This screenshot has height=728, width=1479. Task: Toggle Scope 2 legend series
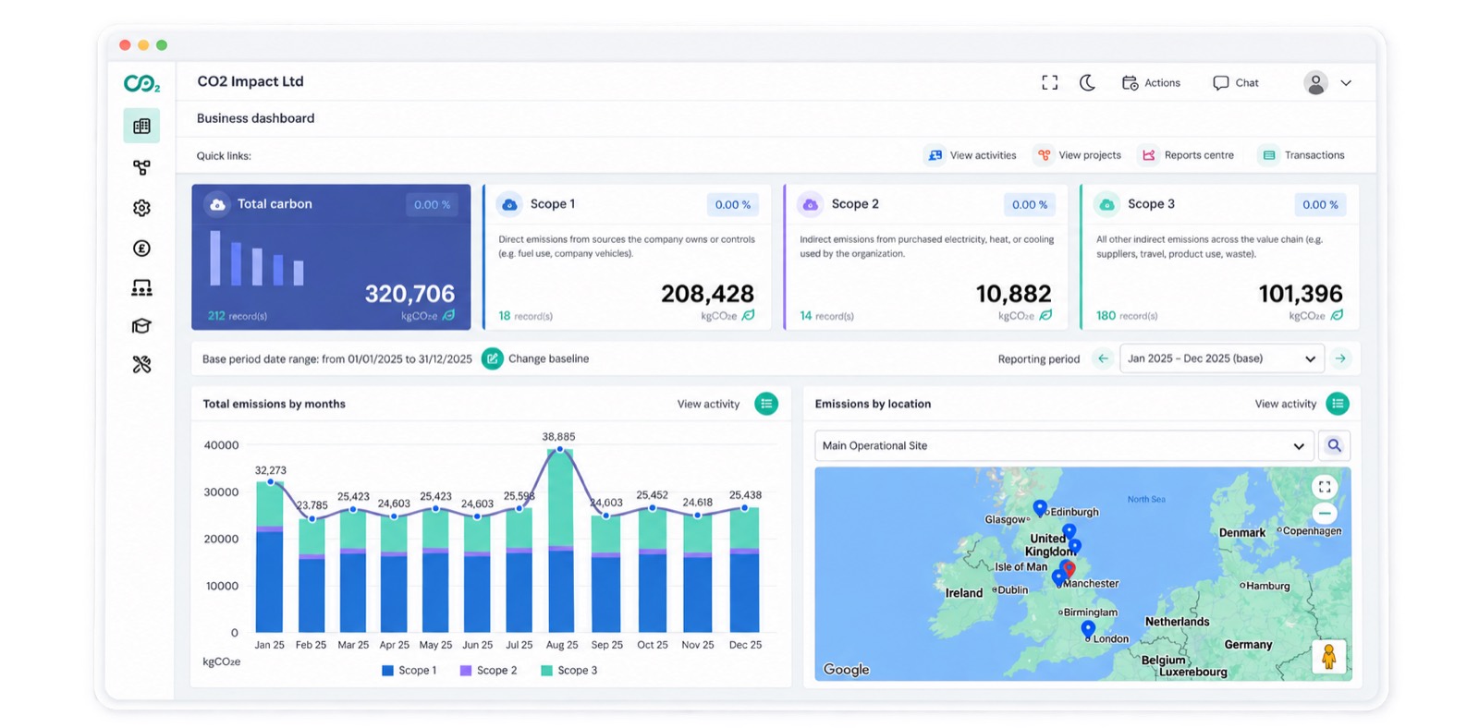(488, 671)
